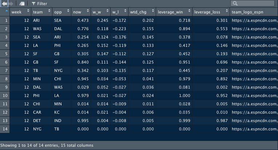Select row number 14
278x150 pixels.
click(x=5, y=129)
